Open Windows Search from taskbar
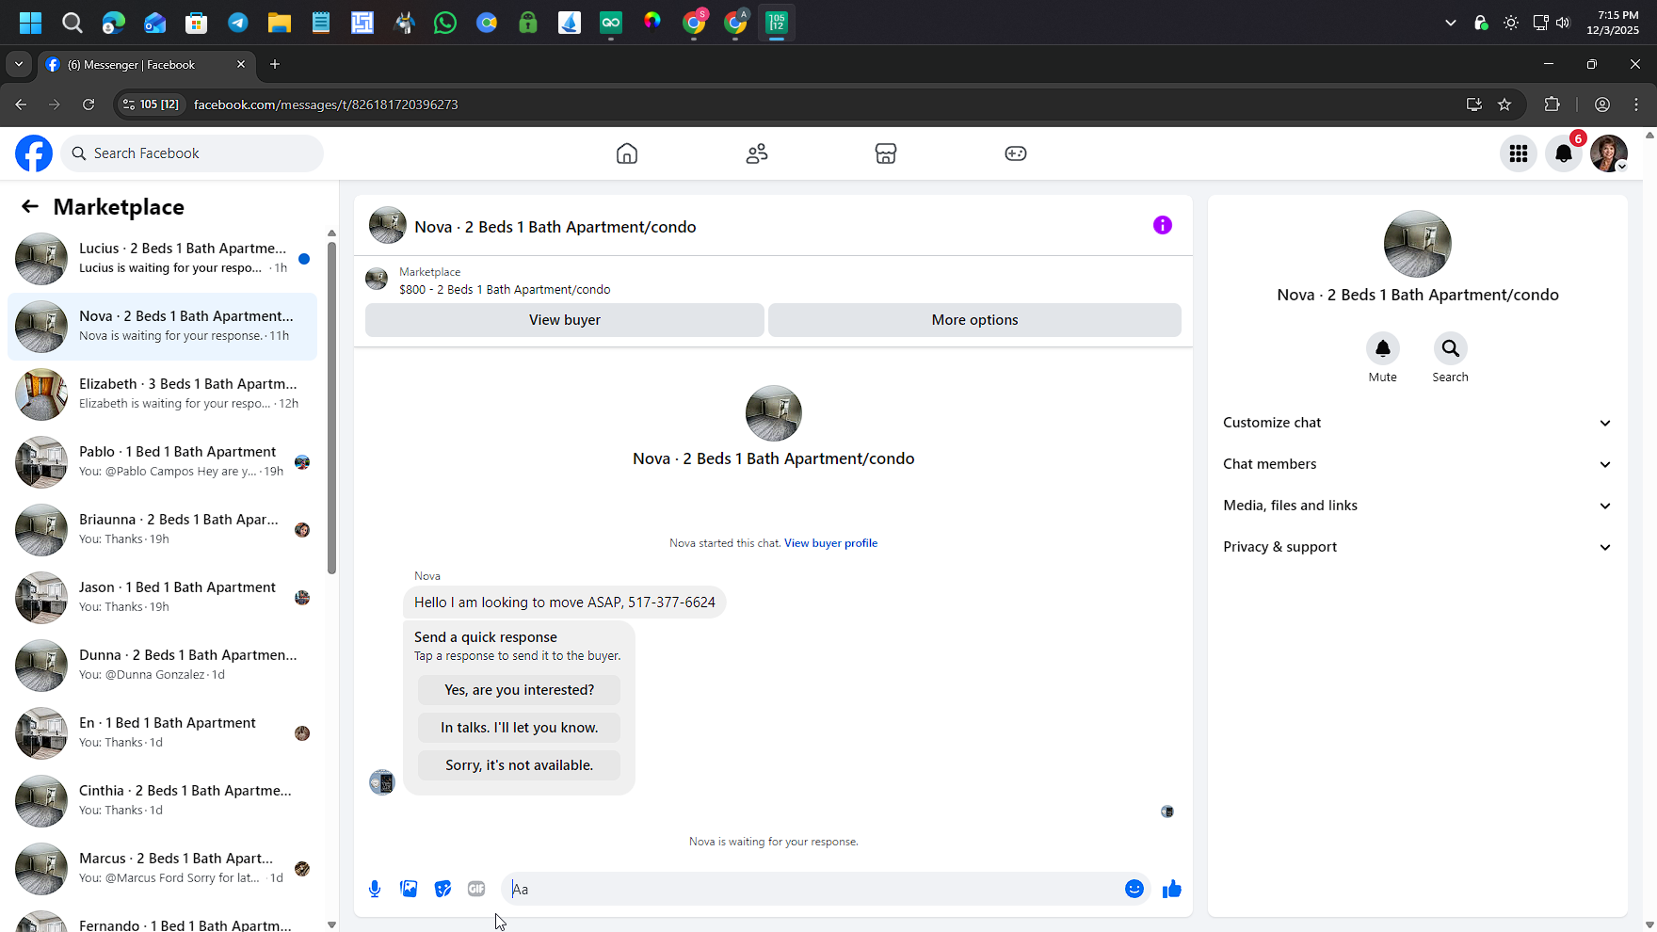1657x932 pixels. [72, 23]
